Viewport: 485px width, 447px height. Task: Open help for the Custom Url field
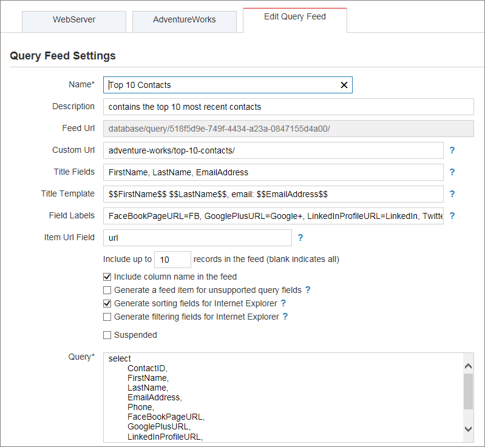click(452, 150)
